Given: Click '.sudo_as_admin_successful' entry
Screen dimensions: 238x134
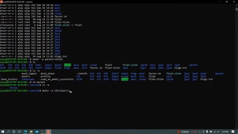Looking at the screenshot, I should click(x=57, y=79).
